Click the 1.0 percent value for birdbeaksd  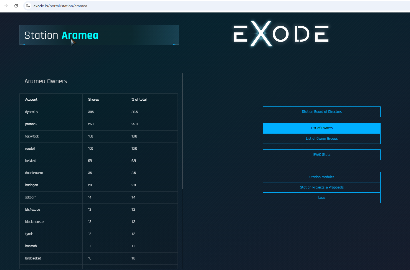click(133, 258)
